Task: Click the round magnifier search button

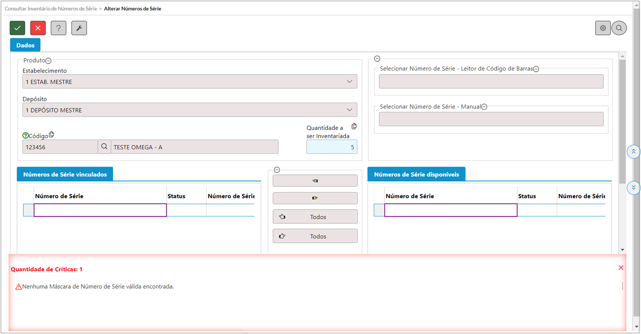Action: 619,28
